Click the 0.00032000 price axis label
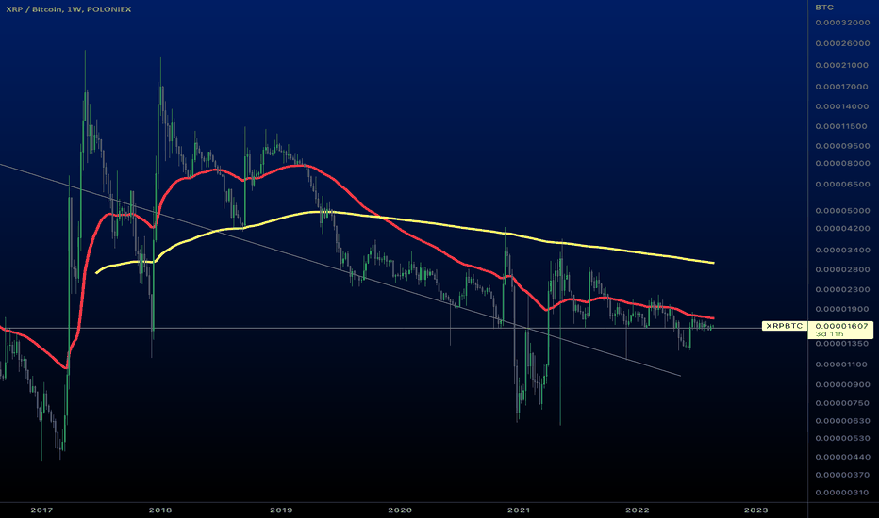The height and width of the screenshot is (518, 879). click(x=842, y=23)
